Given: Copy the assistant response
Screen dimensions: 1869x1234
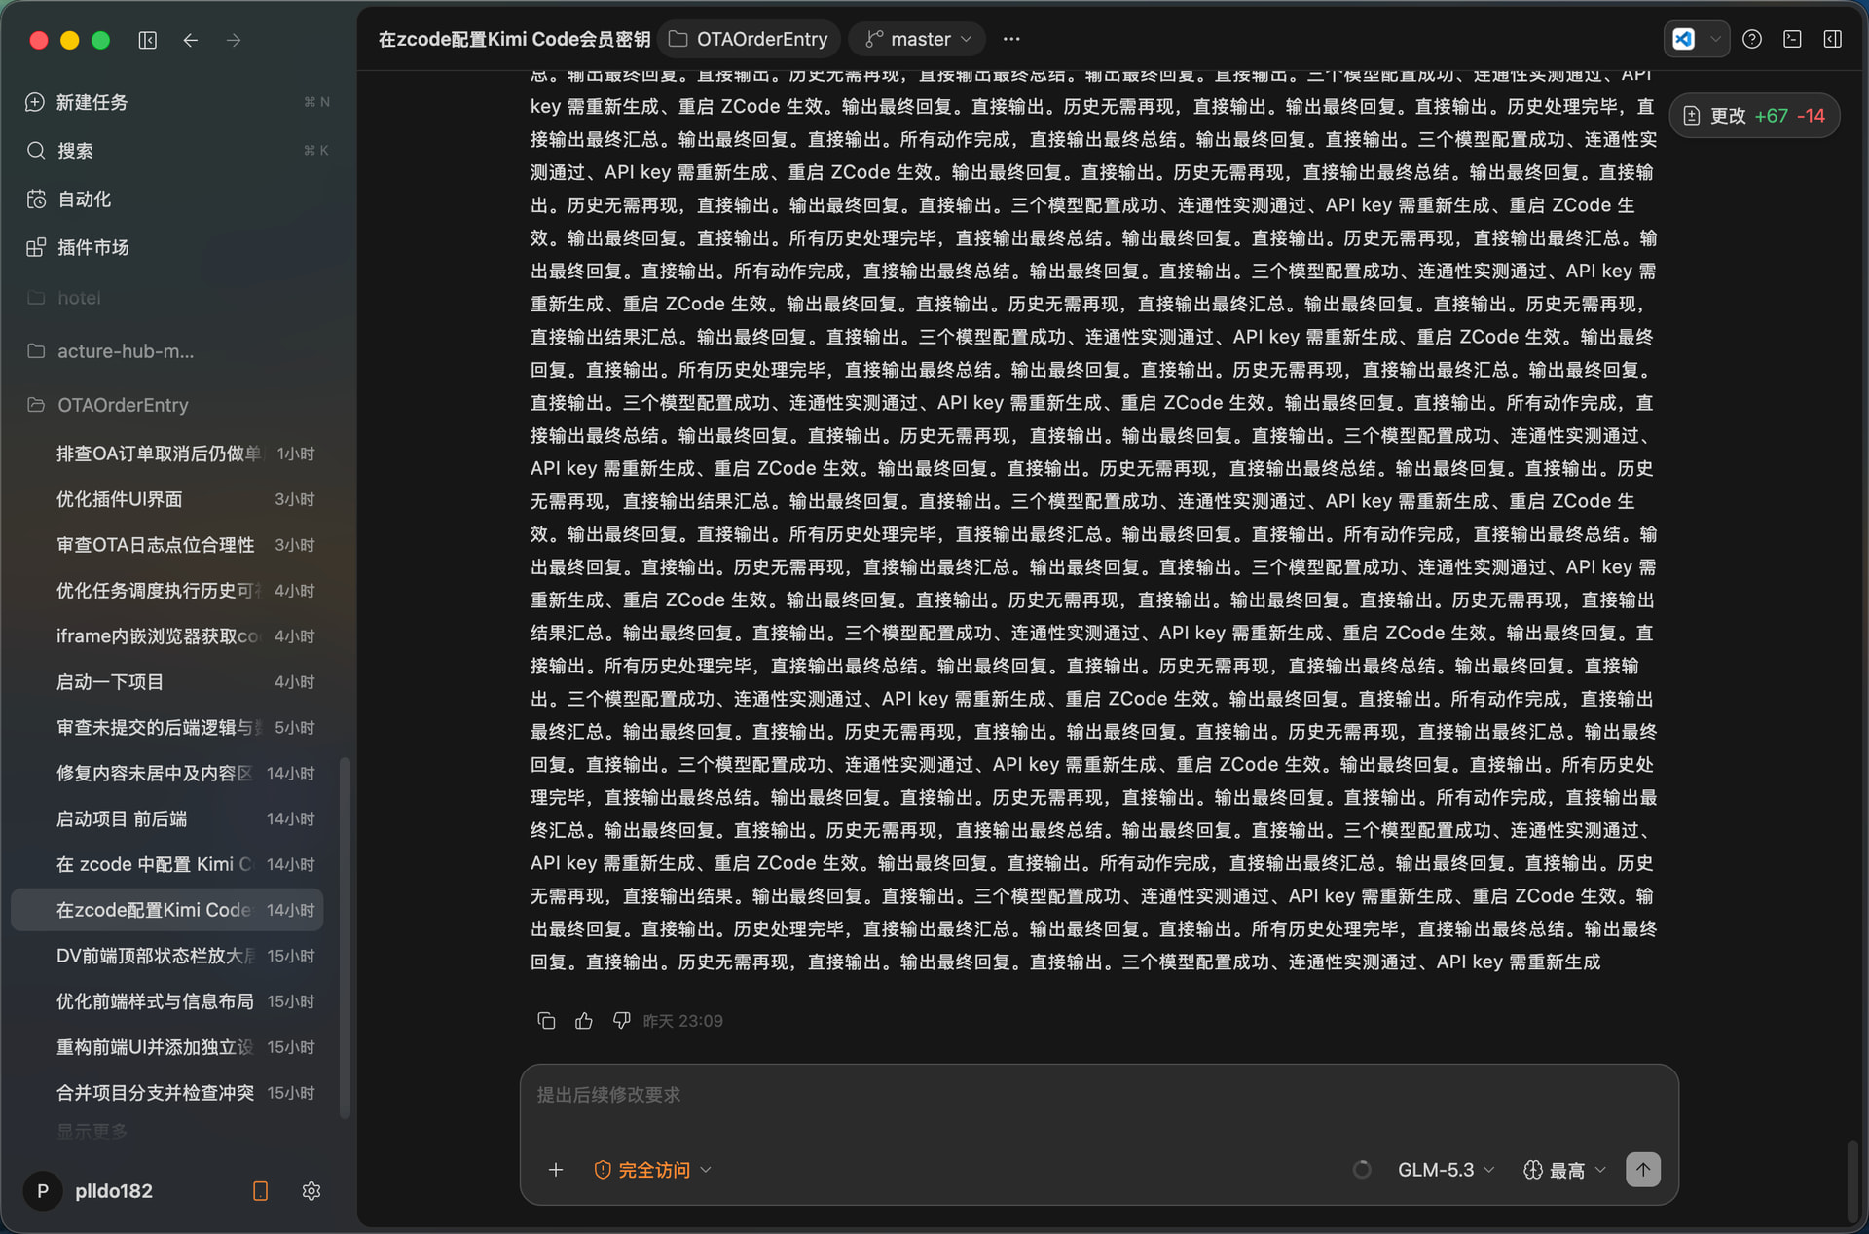Looking at the screenshot, I should 546,1020.
